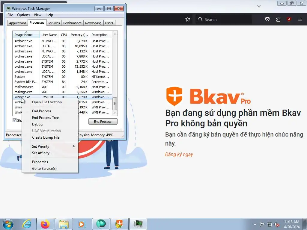Switch to the Networking tab

coord(93,23)
